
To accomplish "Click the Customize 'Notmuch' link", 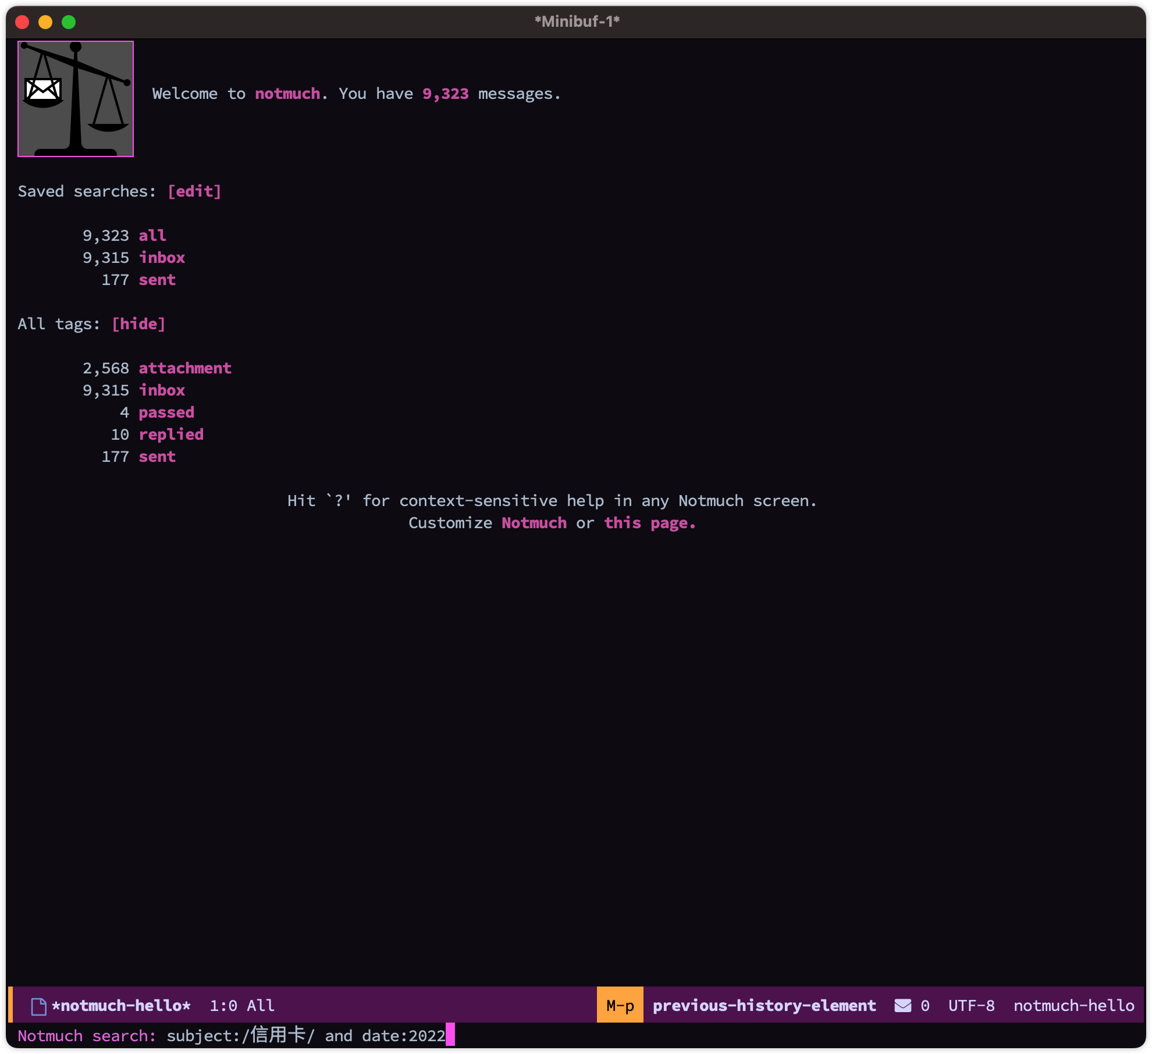I will [x=534, y=523].
